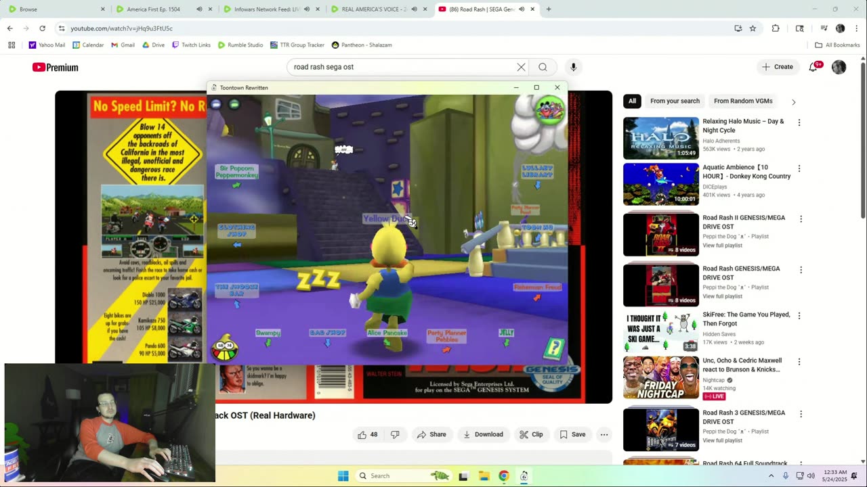Click the Clip button
The height and width of the screenshot is (487, 867).
click(x=531, y=434)
